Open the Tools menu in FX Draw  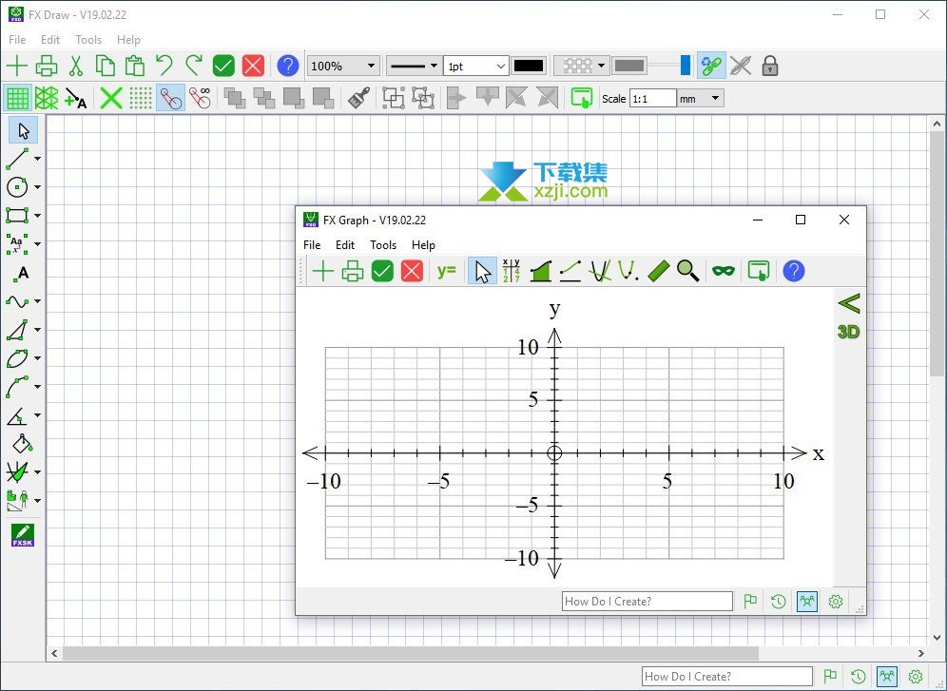coord(88,40)
